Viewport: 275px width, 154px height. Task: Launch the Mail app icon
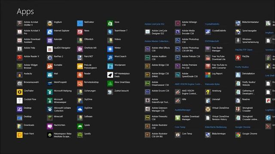(x=50, y=75)
